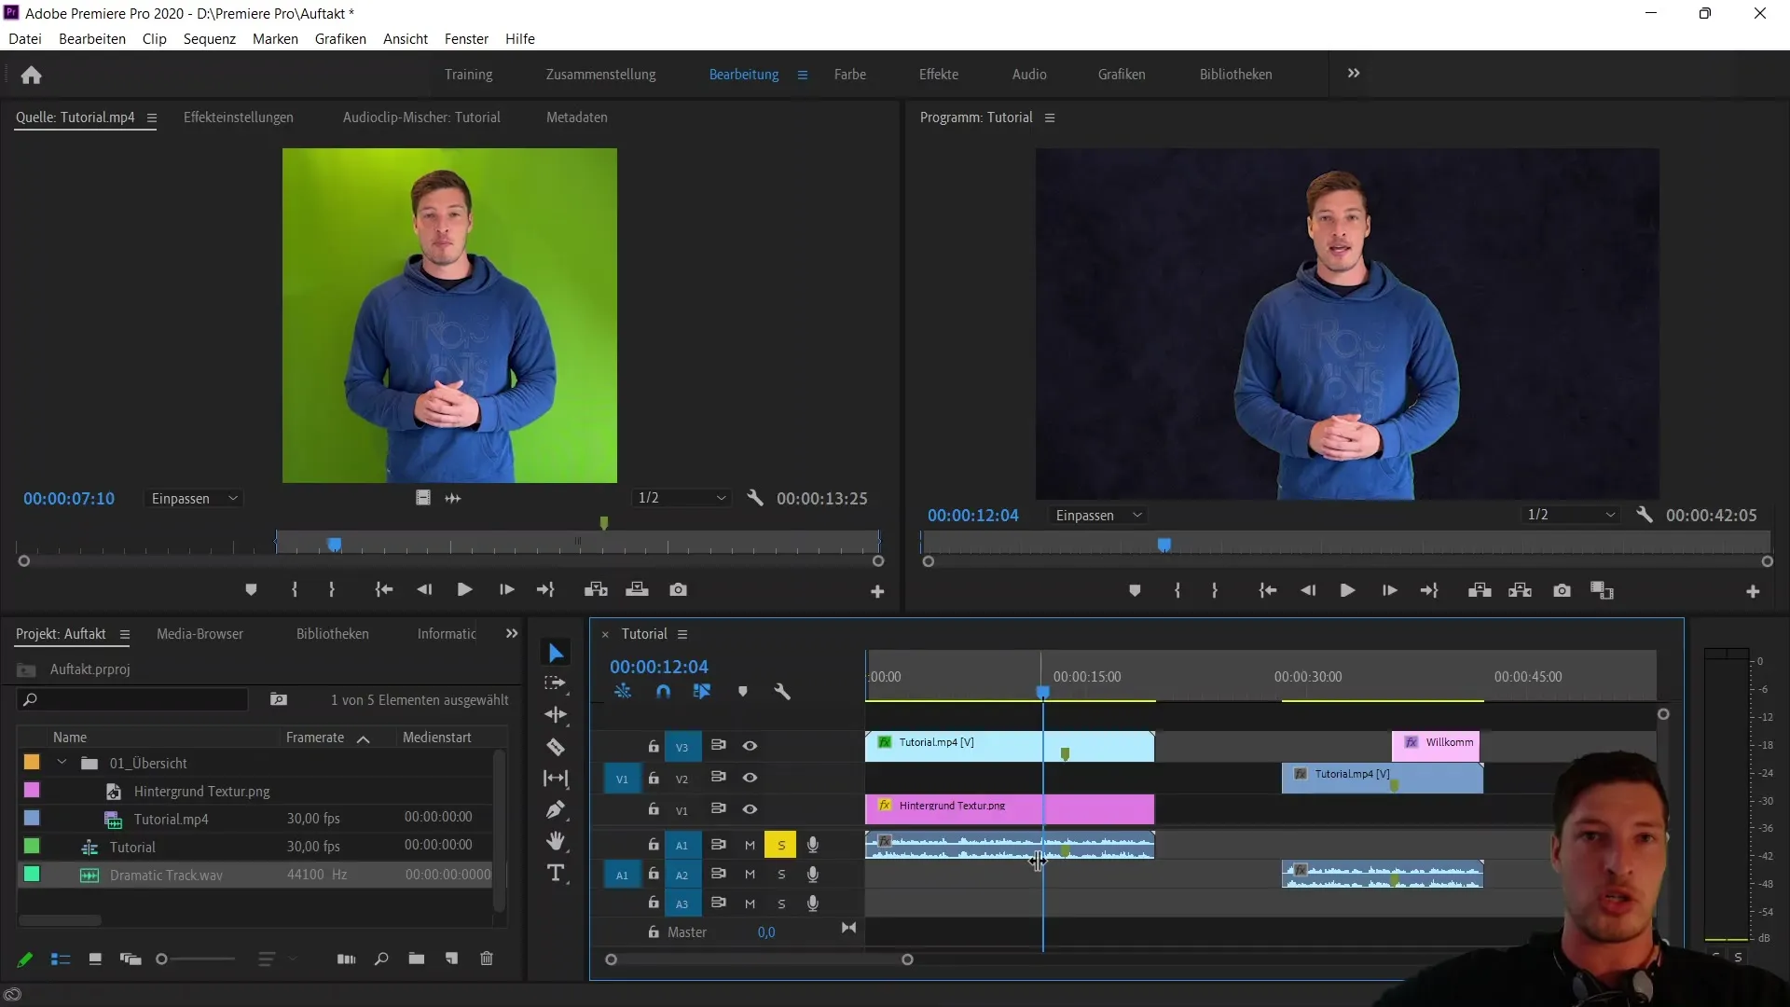Open Source monitor 1/2 resolution dropdown
The width and height of the screenshot is (1790, 1007).
[x=682, y=499]
